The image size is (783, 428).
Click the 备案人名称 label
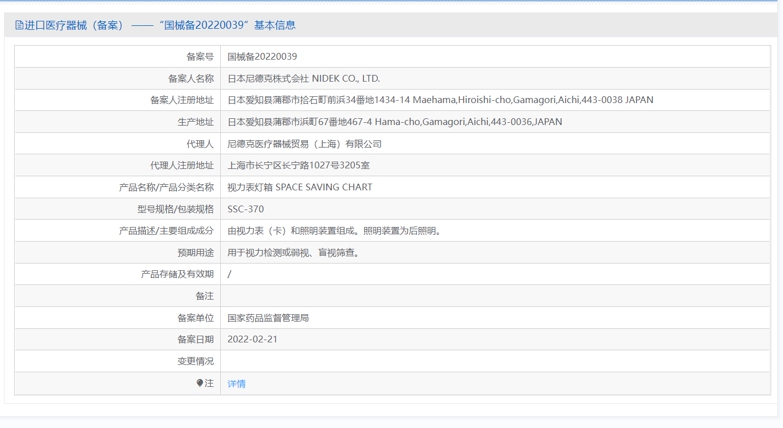(x=191, y=78)
